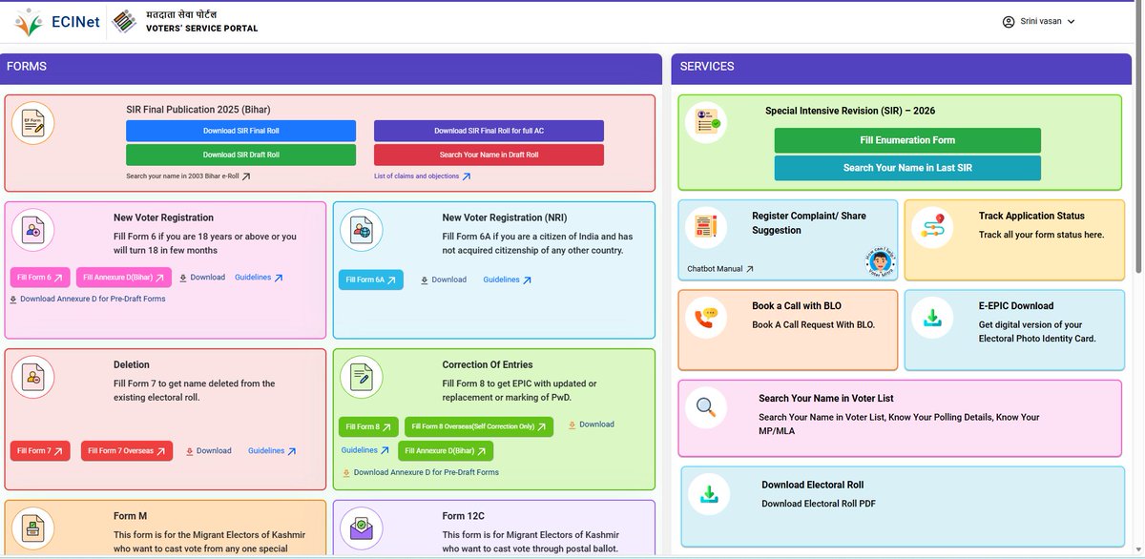Download SIR Final Roll for full AC
1145x559 pixels.
[489, 131]
